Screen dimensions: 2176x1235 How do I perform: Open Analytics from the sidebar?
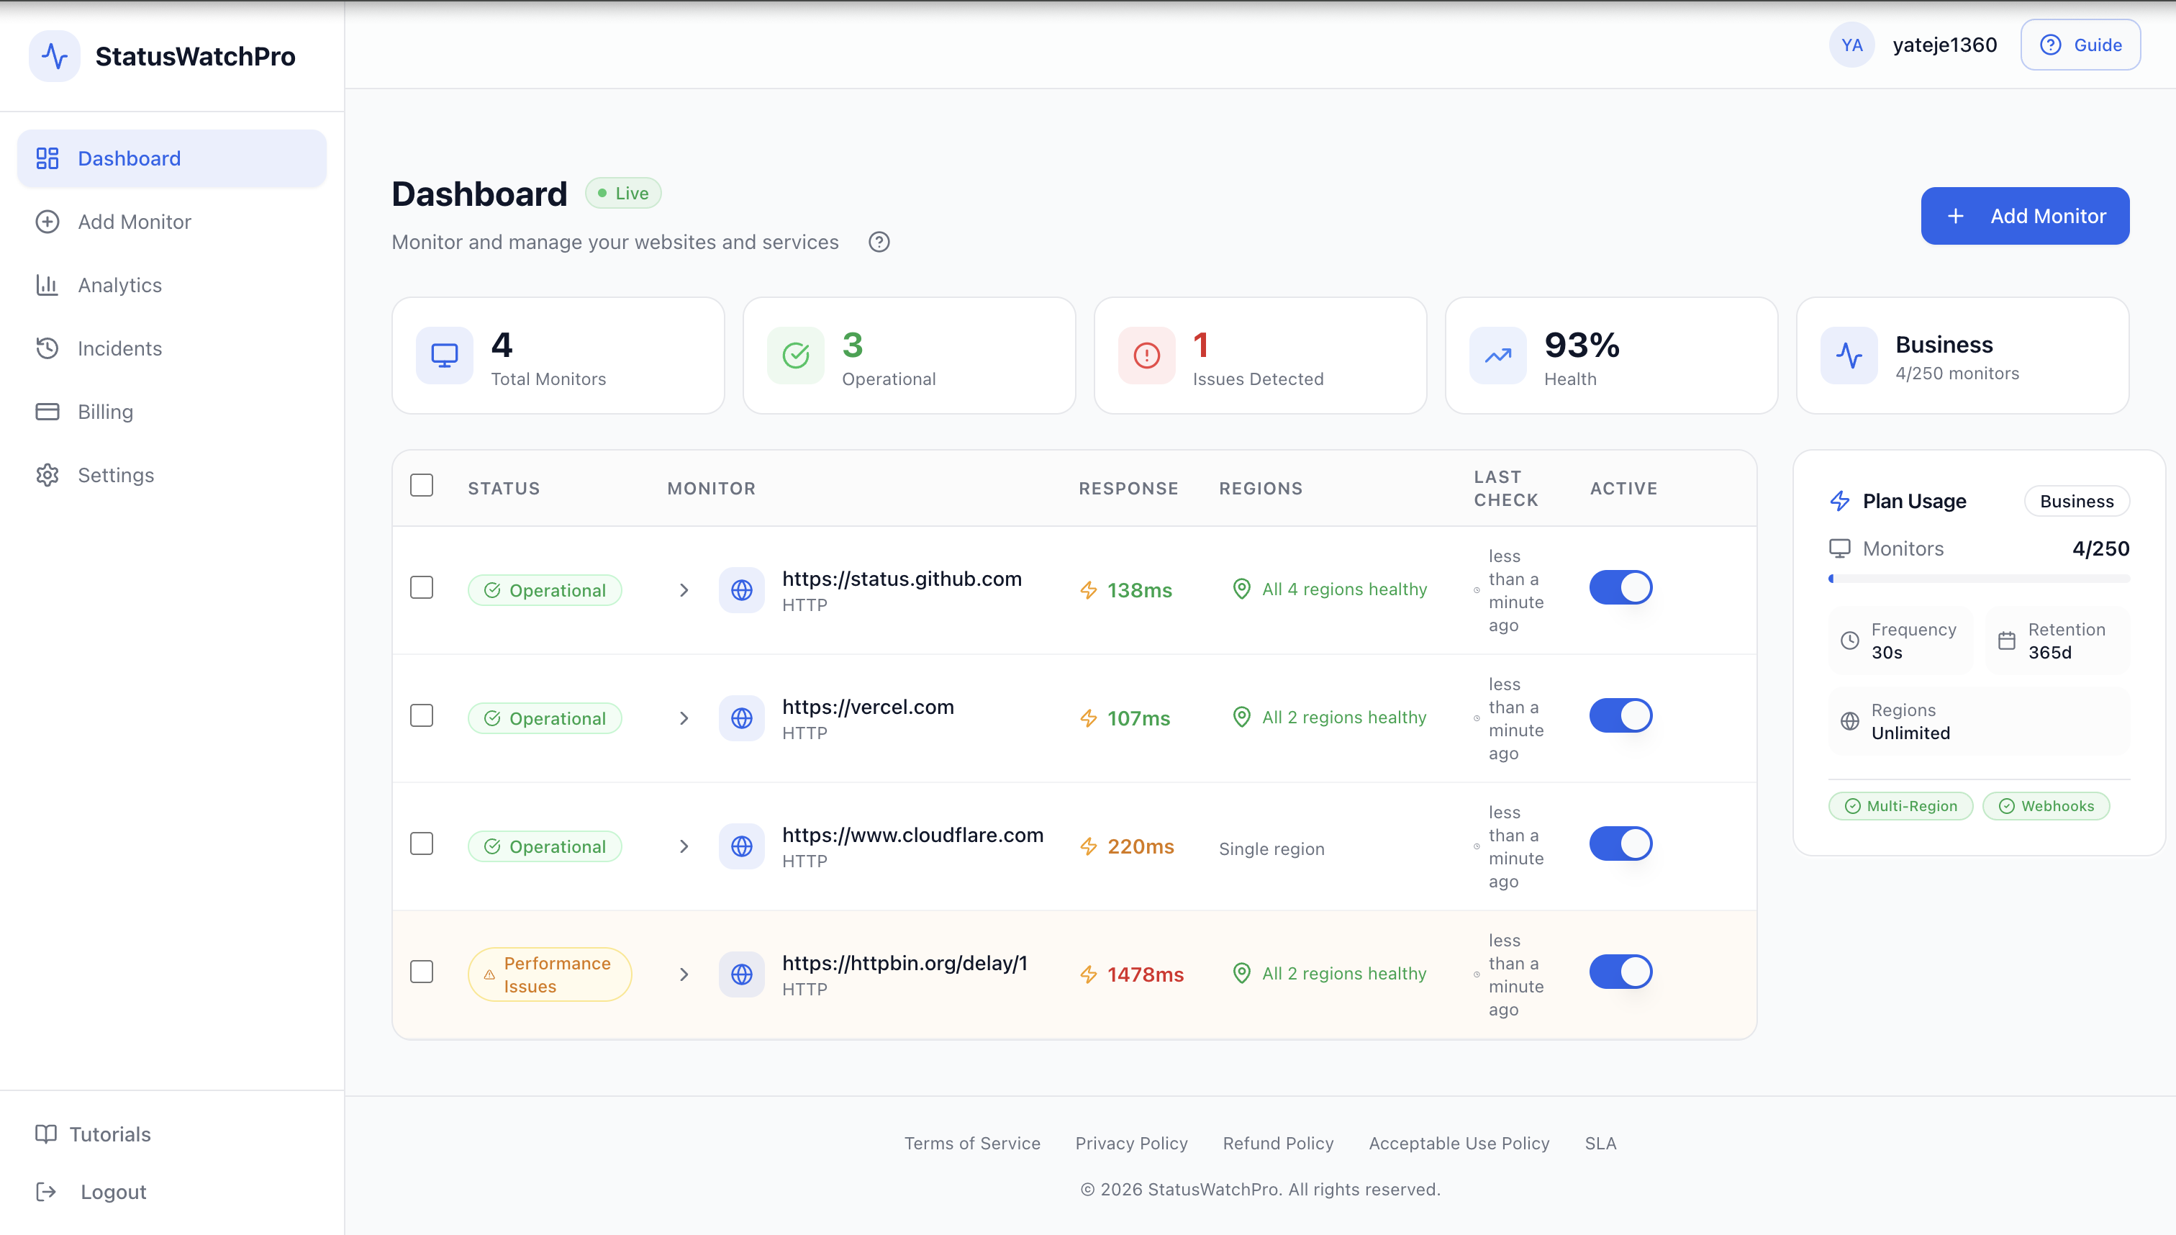pyautogui.click(x=119, y=285)
